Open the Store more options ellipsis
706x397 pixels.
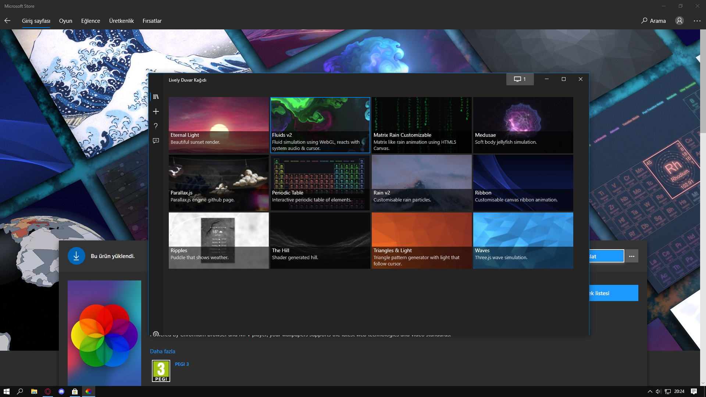[x=697, y=21]
